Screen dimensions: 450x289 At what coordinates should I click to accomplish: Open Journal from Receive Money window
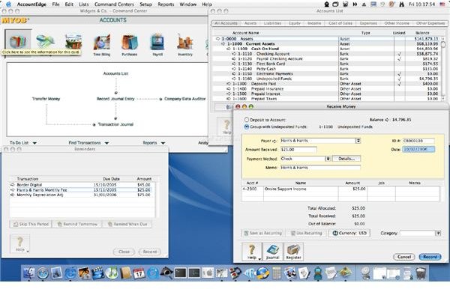[x=272, y=252]
